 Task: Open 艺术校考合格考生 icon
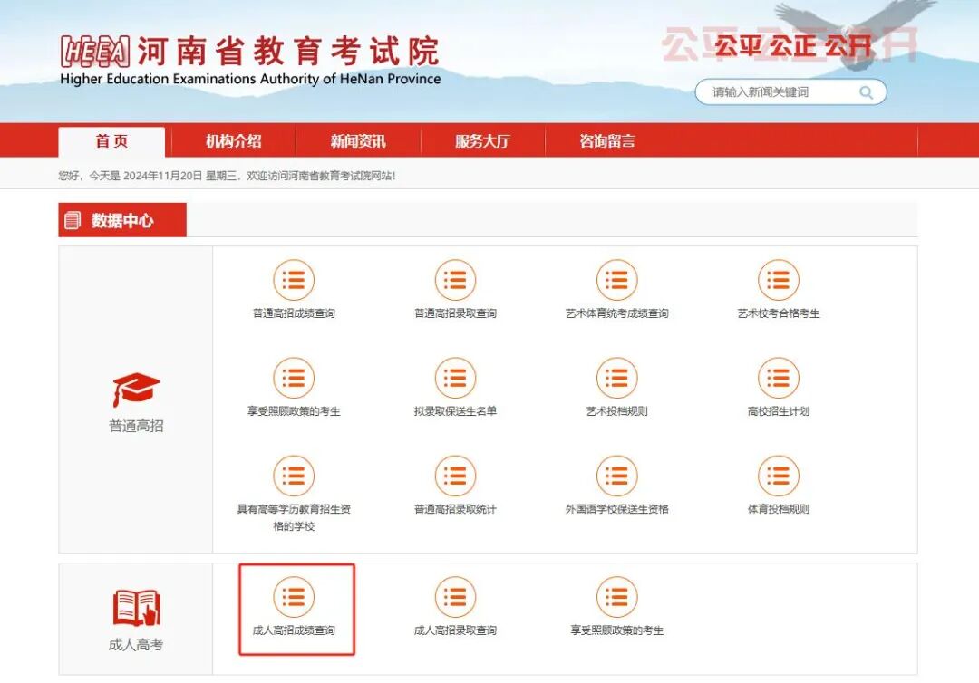(778, 281)
